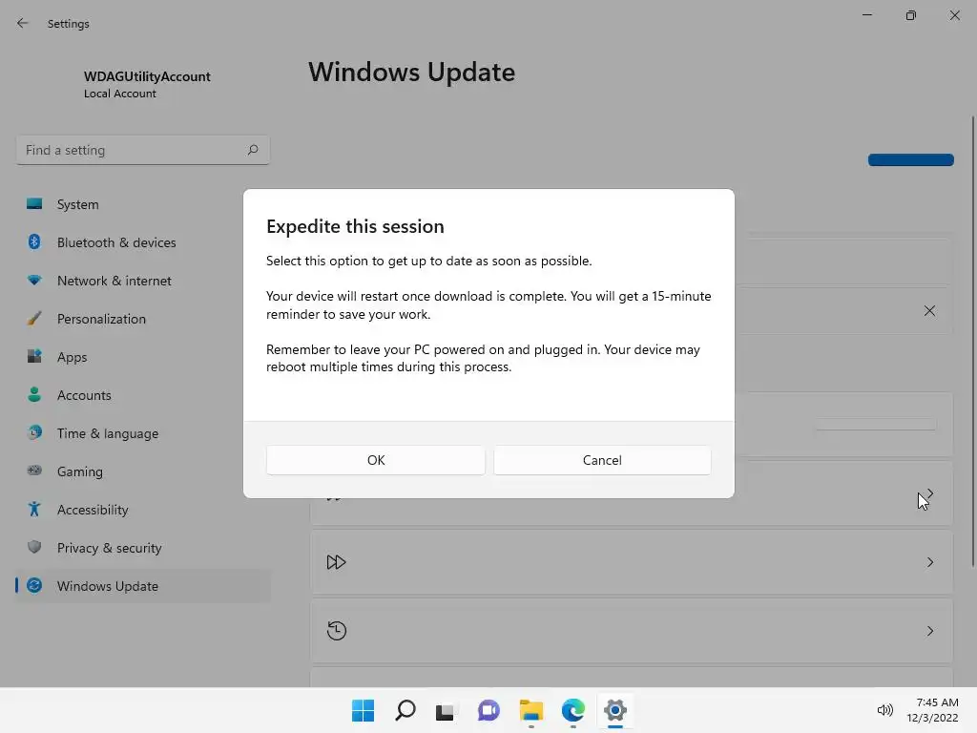The width and height of the screenshot is (977, 733).
Task: Dismiss the notification card with X
Action: [x=929, y=310]
